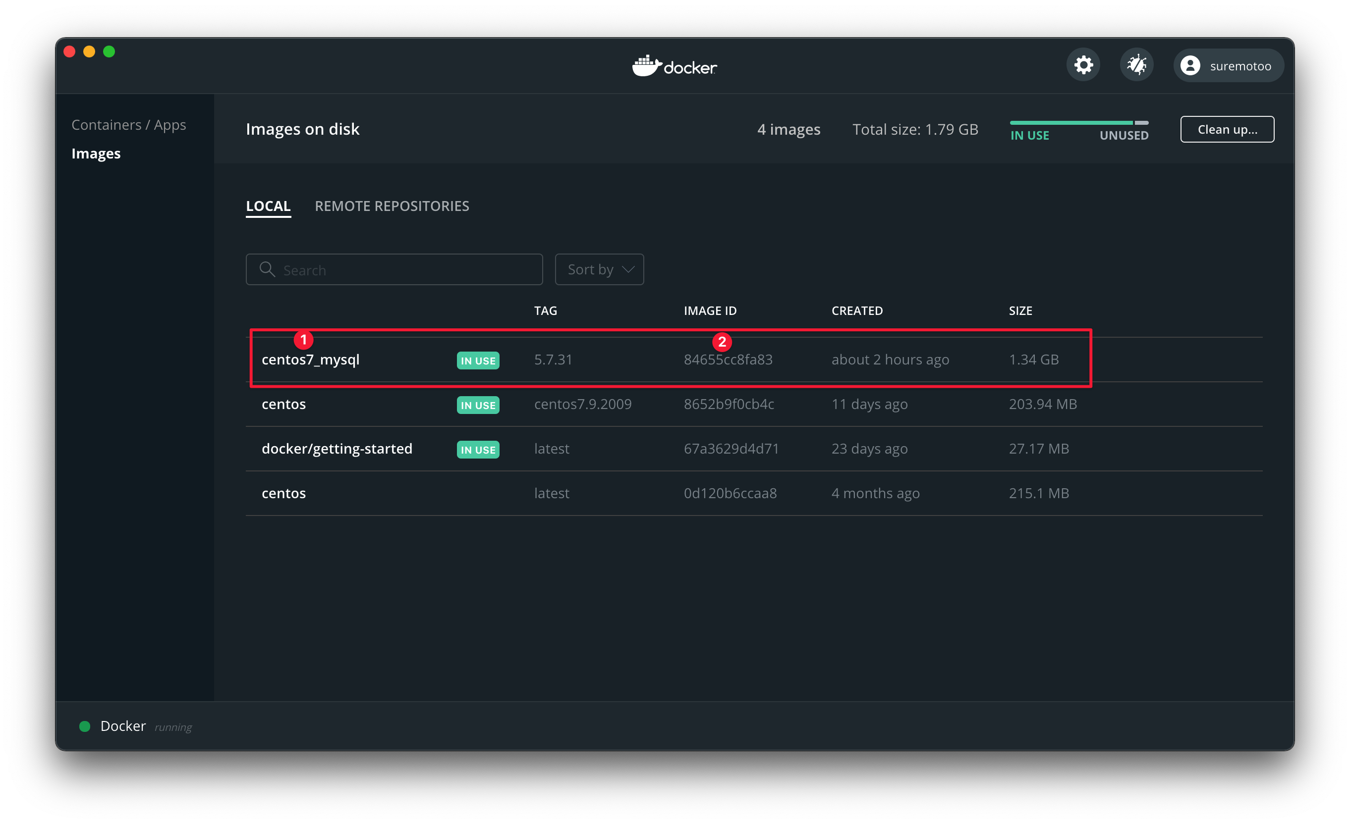The image size is (1350, 824).
Task: Click the CREATED column header
Action: tap(857, 311)
